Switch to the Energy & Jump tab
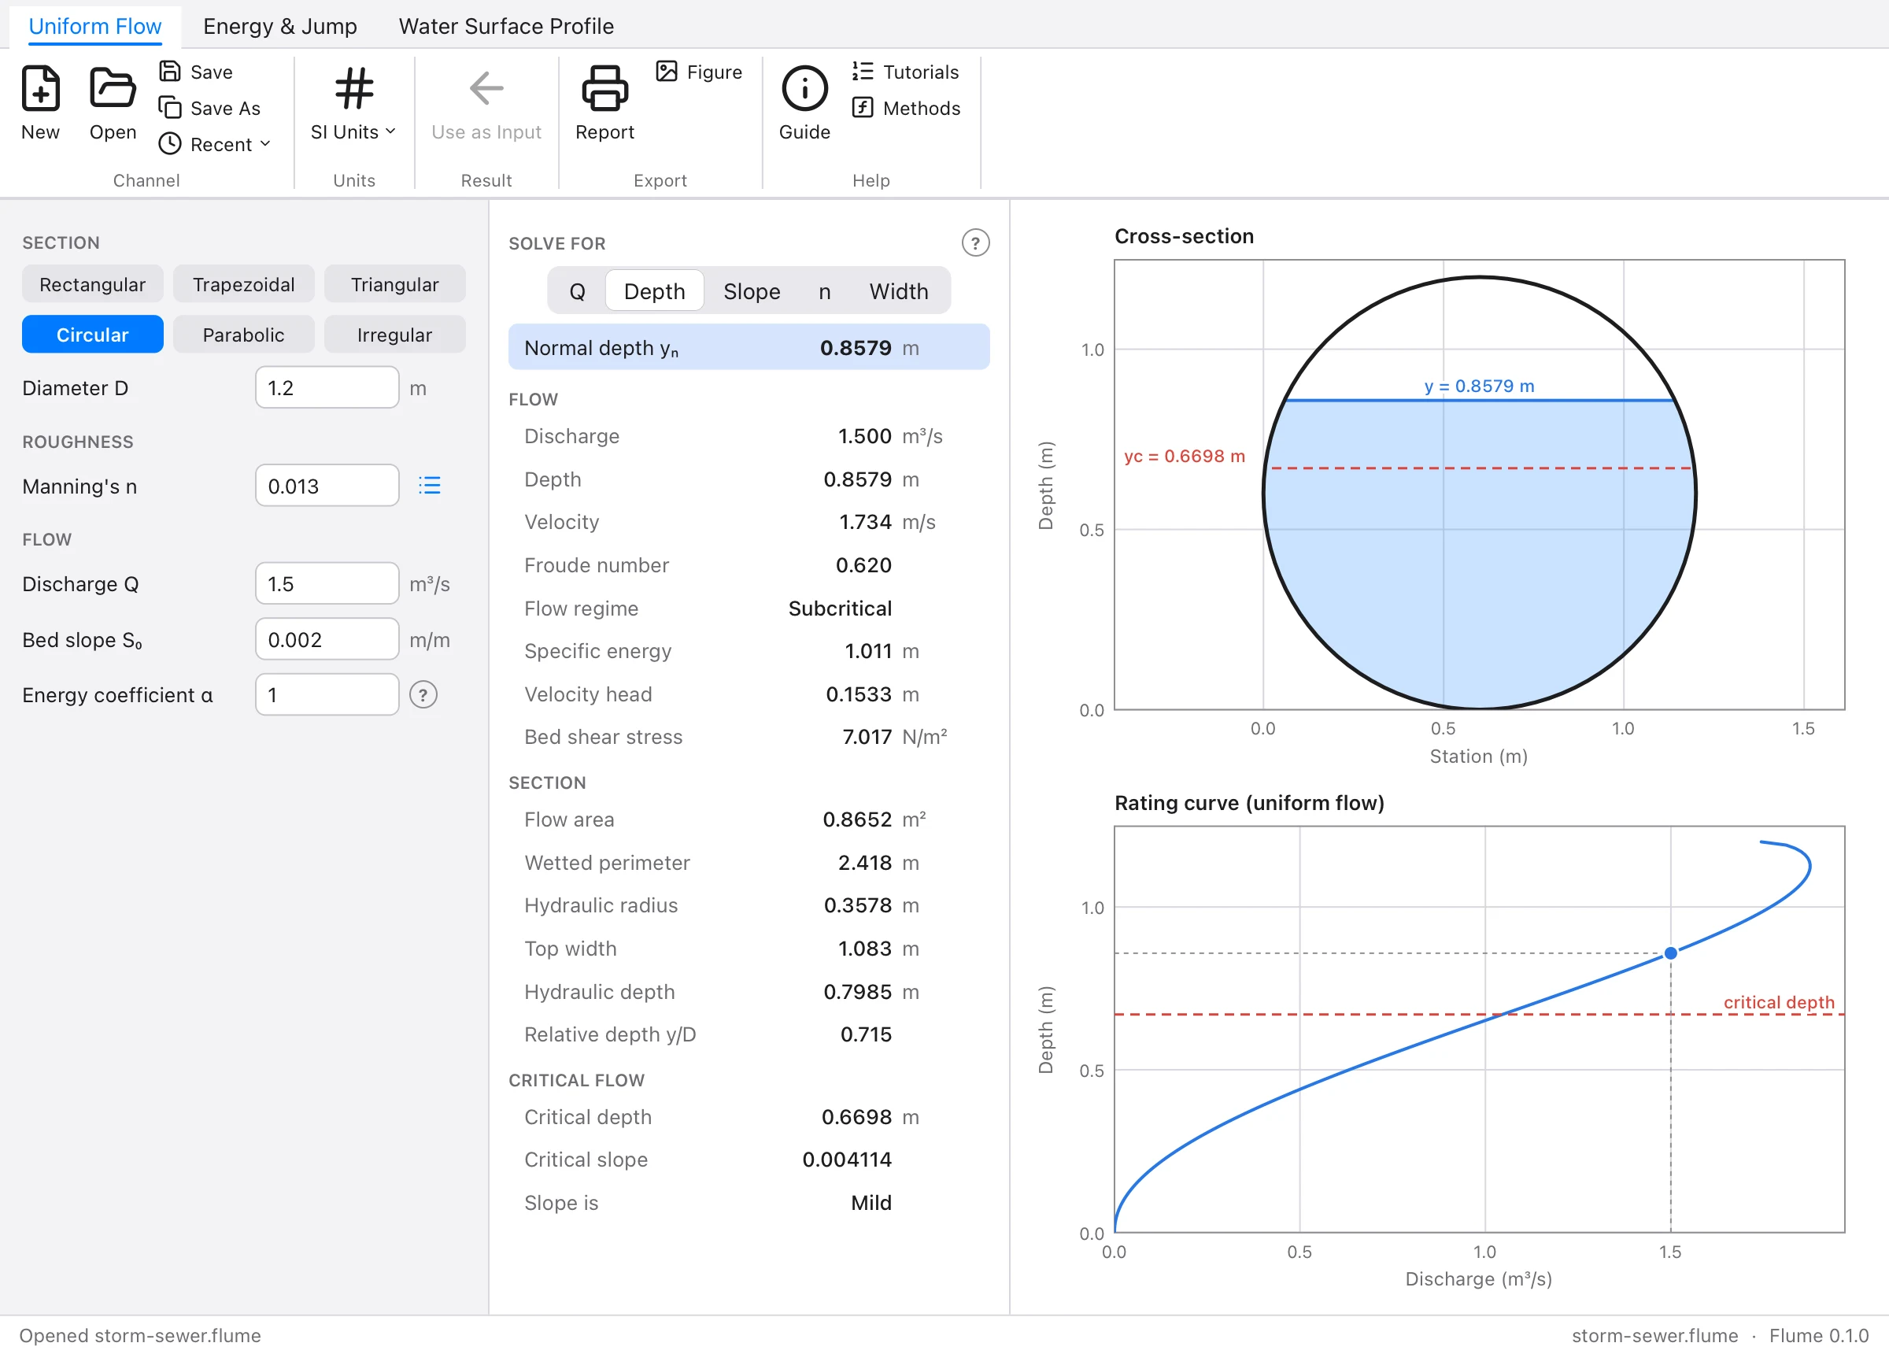Image resolution: width=1889 pixels, height=1354 pixels. pyautogui.click(x=280, y=26)
